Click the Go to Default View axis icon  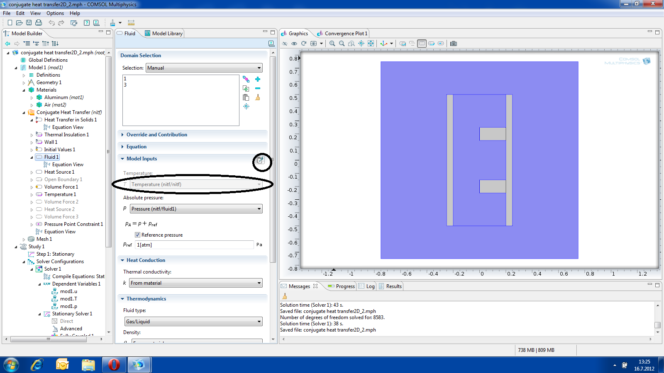point(384,44)
